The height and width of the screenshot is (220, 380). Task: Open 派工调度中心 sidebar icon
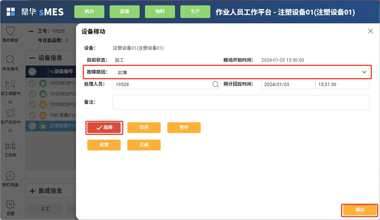(10, 84)
